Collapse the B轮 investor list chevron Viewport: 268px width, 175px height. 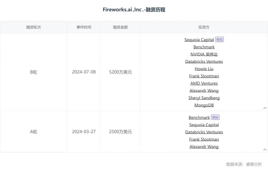265,108
